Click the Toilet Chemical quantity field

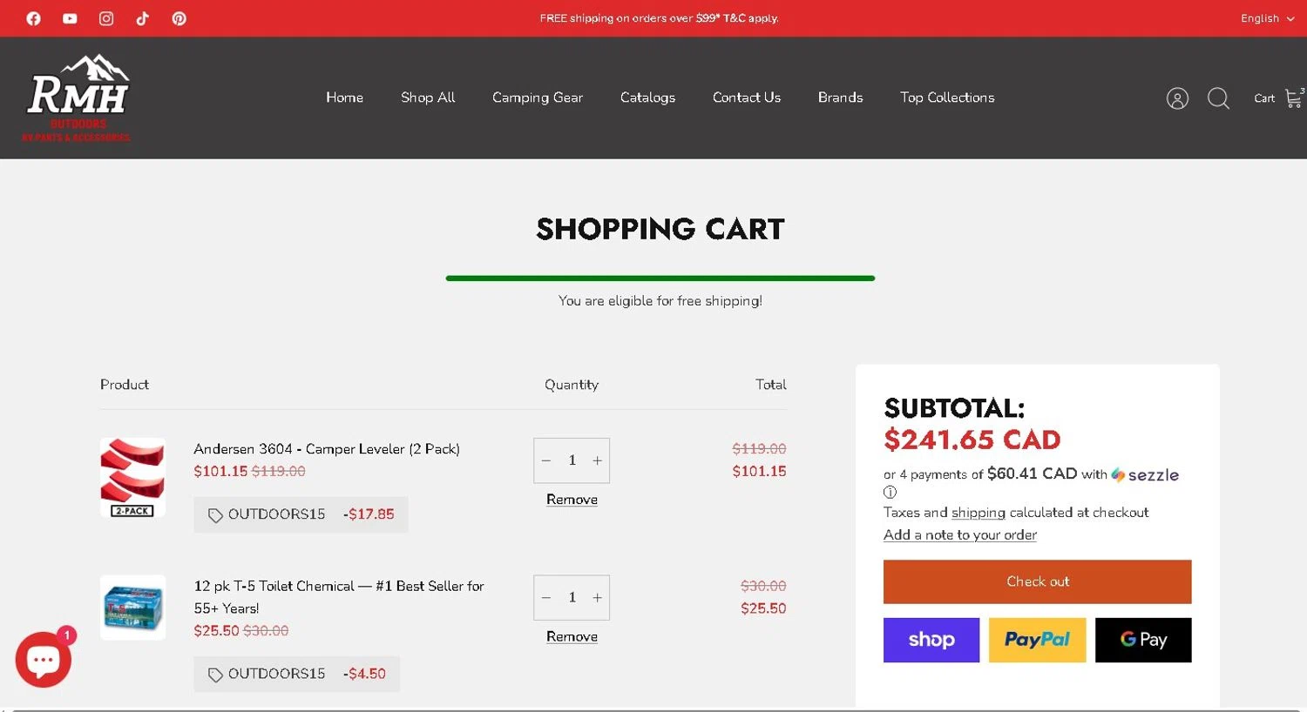point(572,597)
